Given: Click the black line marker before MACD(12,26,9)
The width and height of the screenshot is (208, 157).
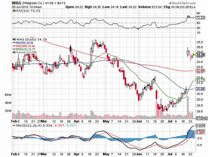Looking at the screenshot, I should 14,125.
